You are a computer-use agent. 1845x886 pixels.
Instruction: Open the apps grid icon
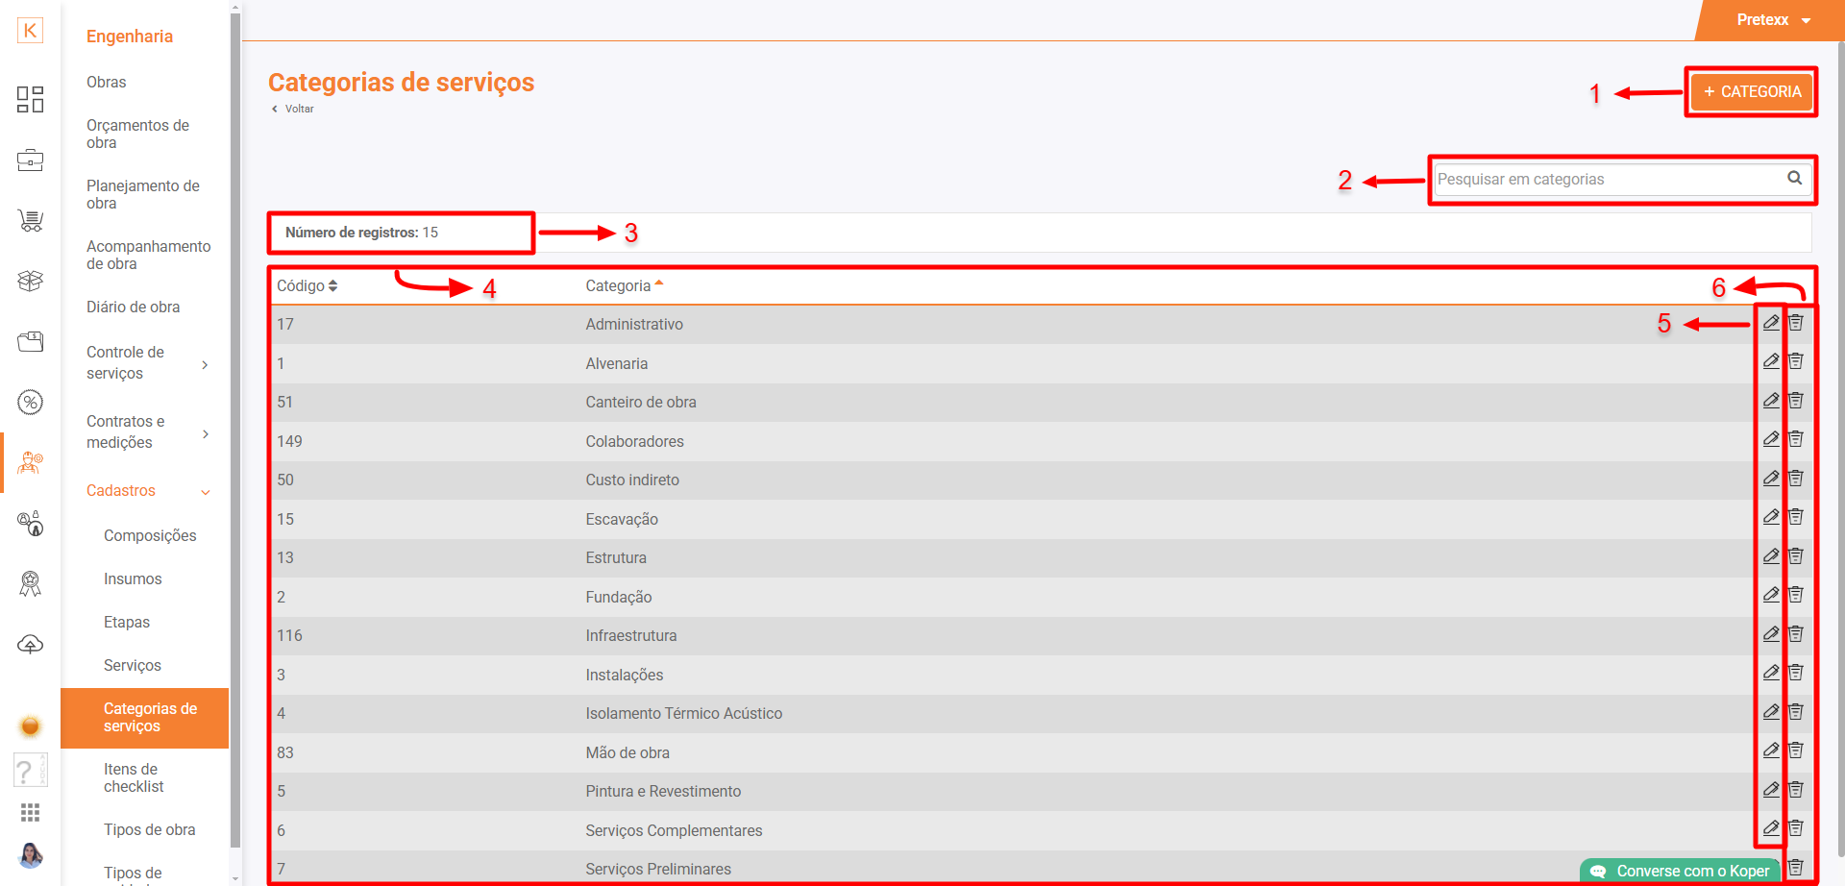pos(30,813)
